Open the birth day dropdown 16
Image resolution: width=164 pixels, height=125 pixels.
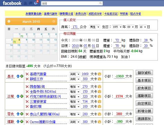(143, 27)
